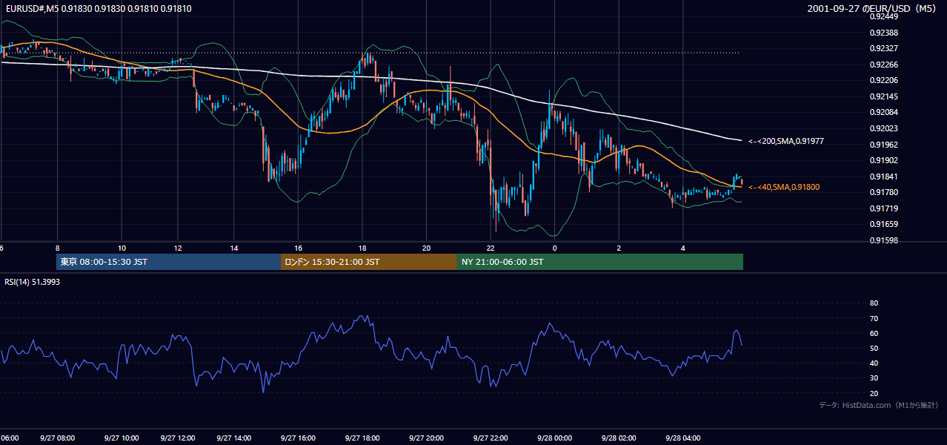Viewport: 947px width, 445px height.
Task: Click the RSI(14) 51.3993 indicator label
Action: 32,282
